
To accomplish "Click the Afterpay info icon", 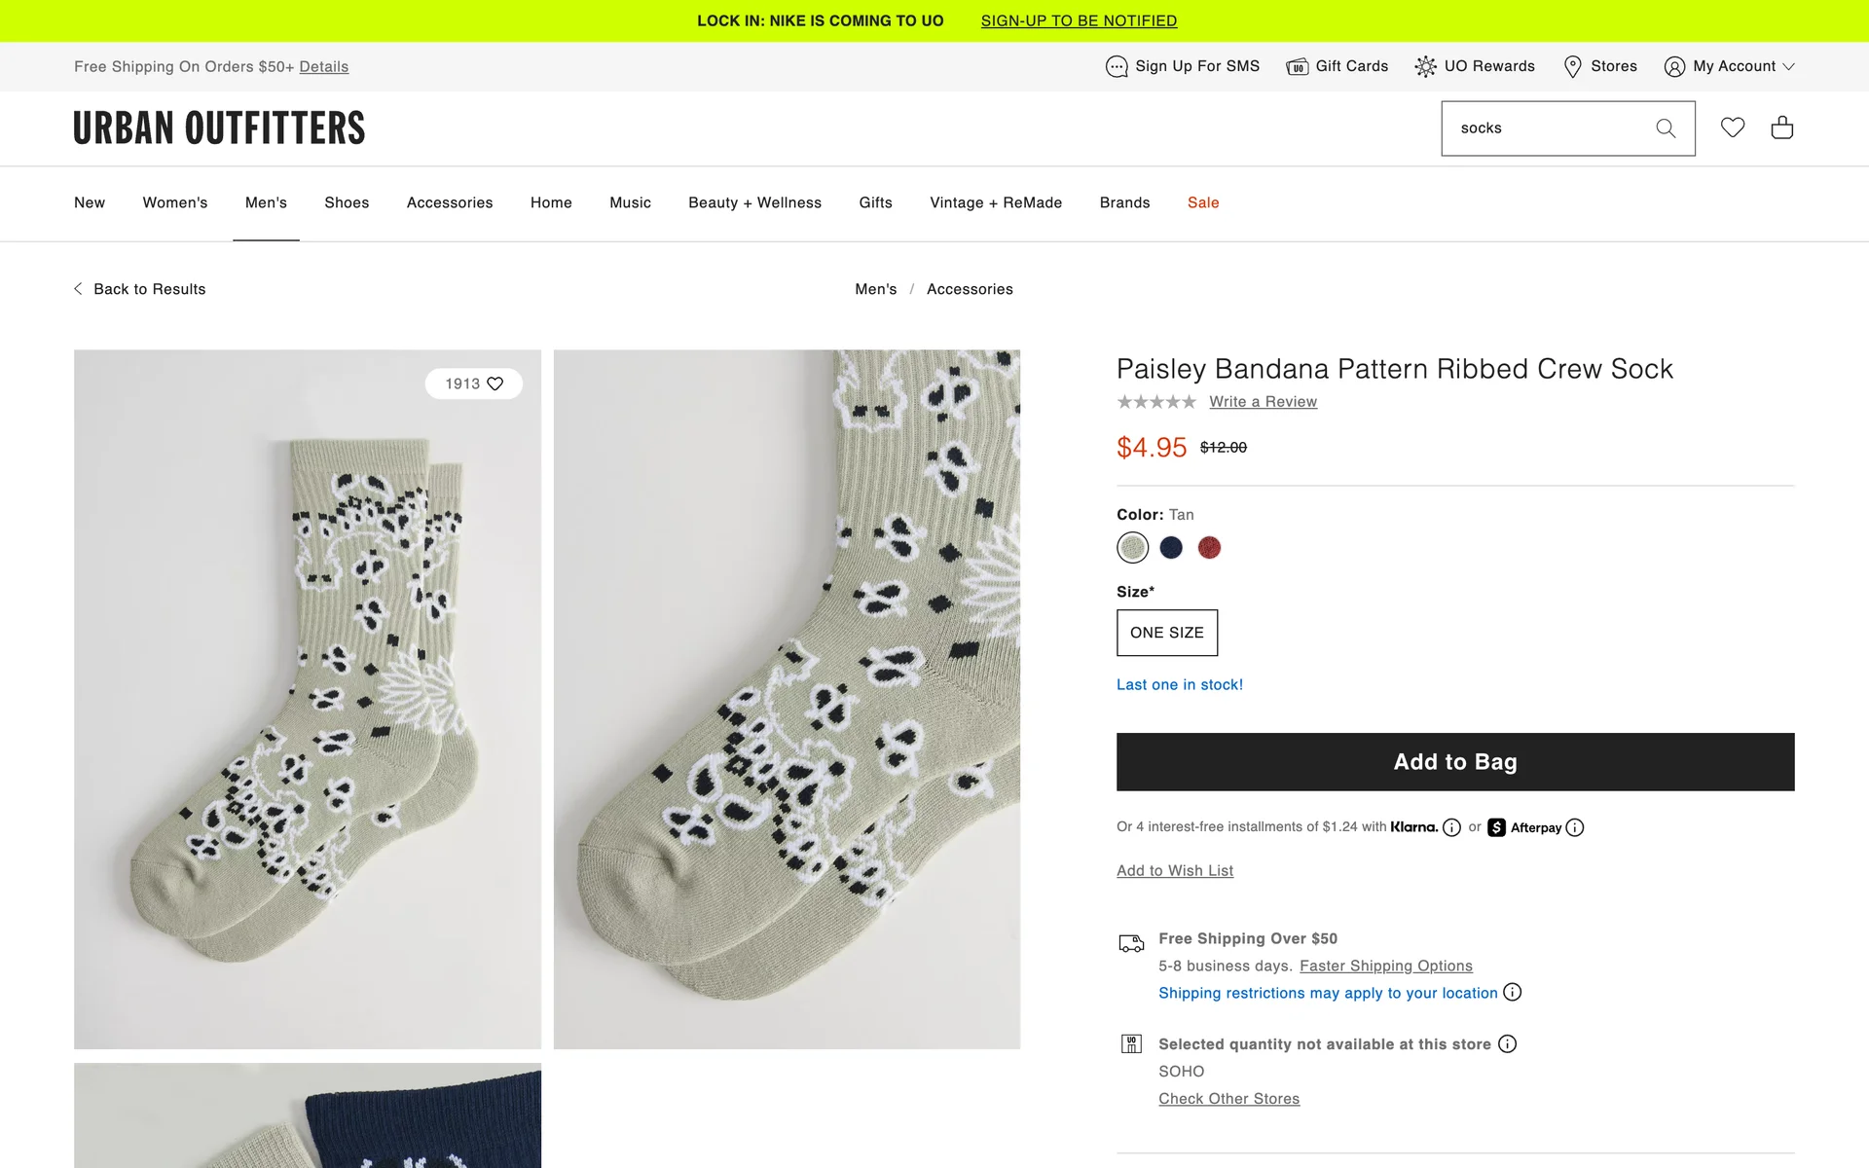I will point(1575,827).
